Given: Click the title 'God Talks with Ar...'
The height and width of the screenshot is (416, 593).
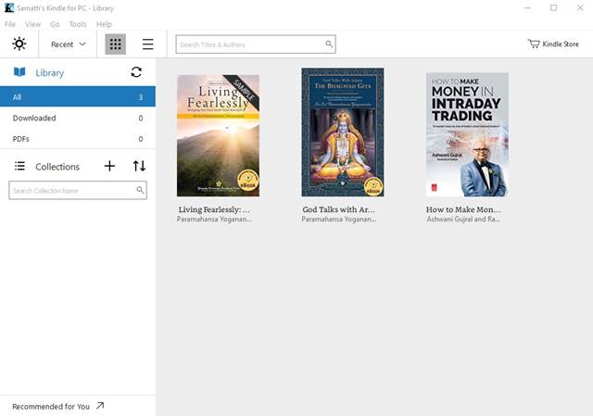Looking at the screenshot, I should 338,209.
